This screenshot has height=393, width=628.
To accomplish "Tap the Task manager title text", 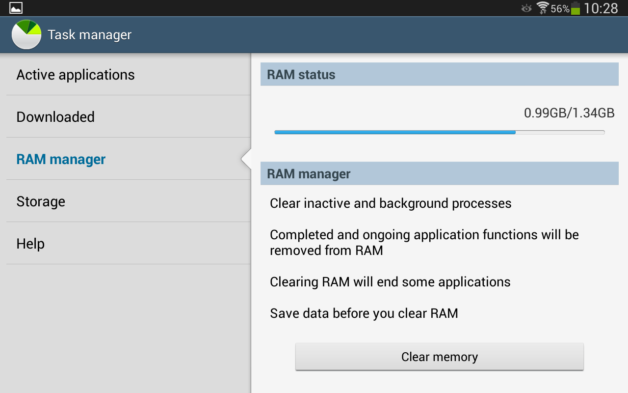I will click(90, 35).
